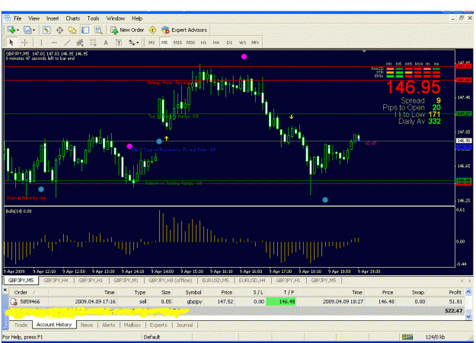This screenshot has height=343, width=476.
Task: Click the connection status bars icon
Action: (407, 337)
